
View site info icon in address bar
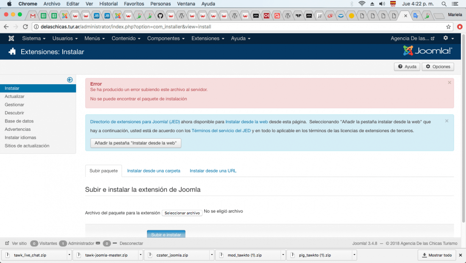click(x=36, y=27)
